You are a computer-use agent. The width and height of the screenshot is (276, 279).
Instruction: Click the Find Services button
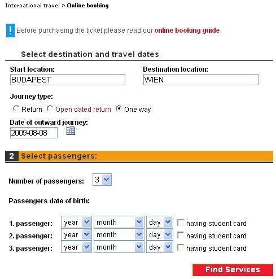[233, 269]
